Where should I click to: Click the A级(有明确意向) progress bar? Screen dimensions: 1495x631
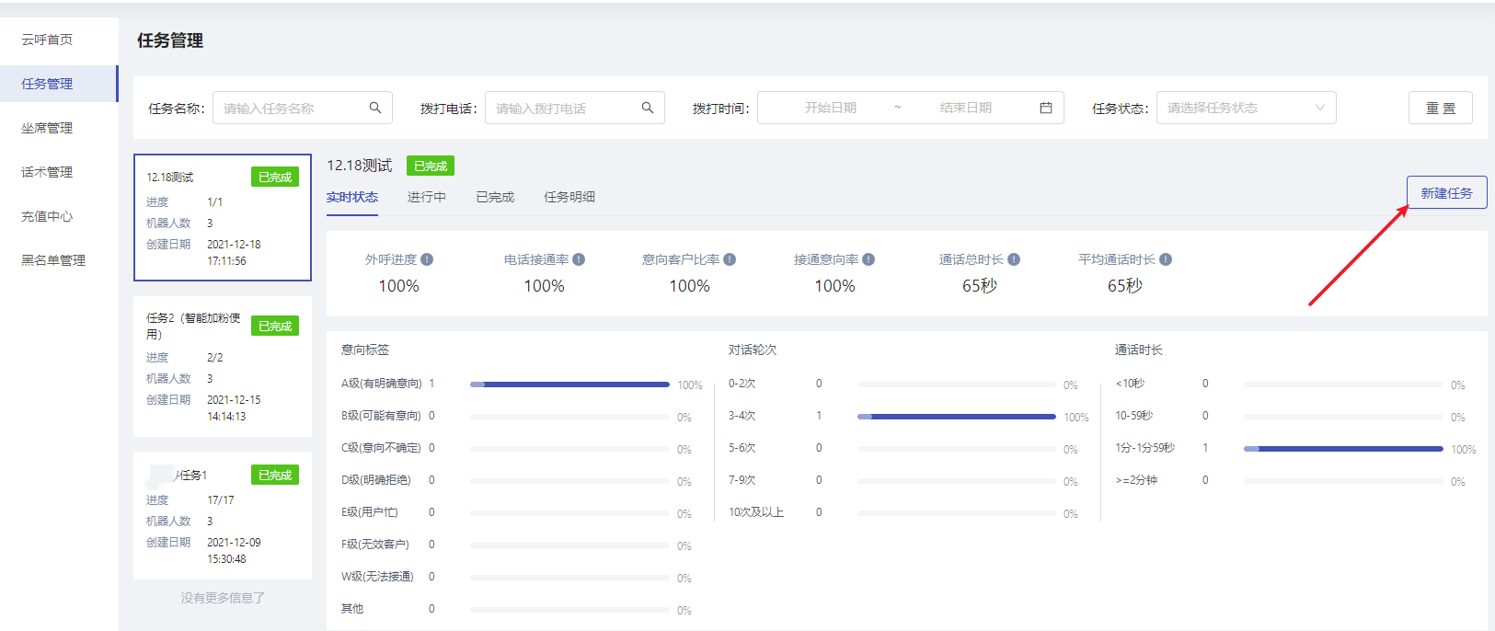point(569,384)
